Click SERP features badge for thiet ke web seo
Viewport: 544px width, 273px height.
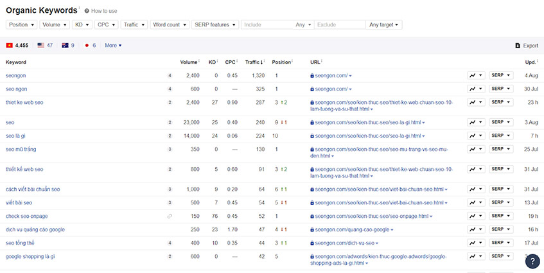tap(170, 103)
